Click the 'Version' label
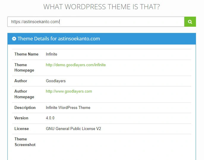Screen dimensions: 204x160 tap(21, 118)
